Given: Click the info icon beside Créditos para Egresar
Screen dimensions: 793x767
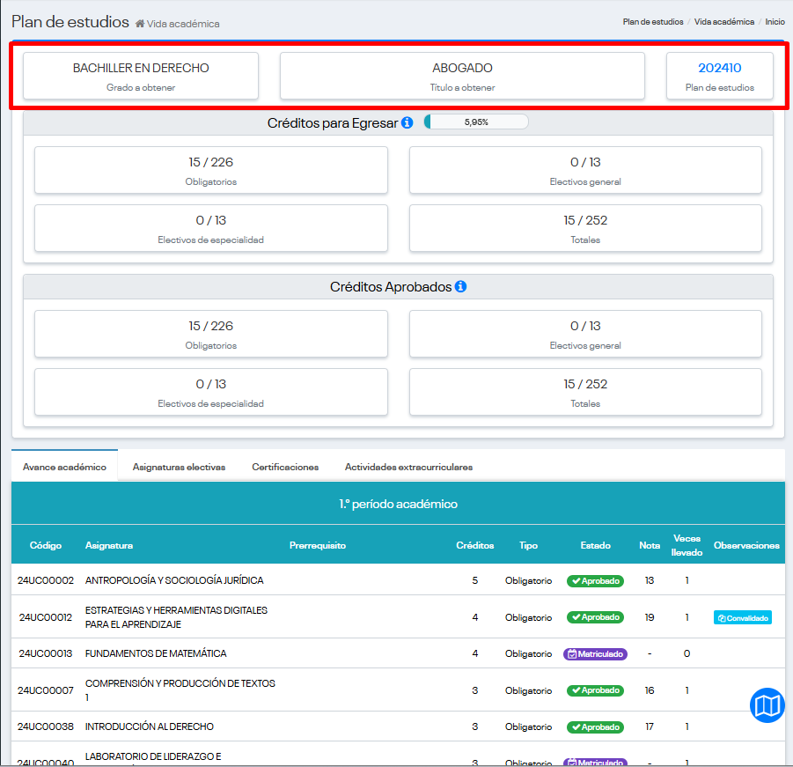Looking at the screenshot, I should point(407,123).
